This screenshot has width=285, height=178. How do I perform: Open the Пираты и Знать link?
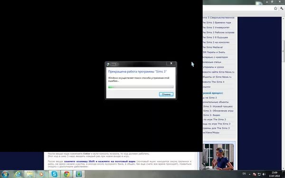pyautogui.click(x=214, y=52)
